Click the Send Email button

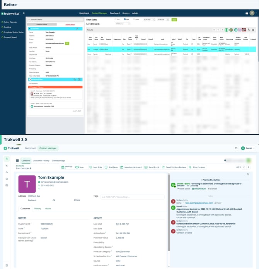pyautogui.click(x=152, y=167)
